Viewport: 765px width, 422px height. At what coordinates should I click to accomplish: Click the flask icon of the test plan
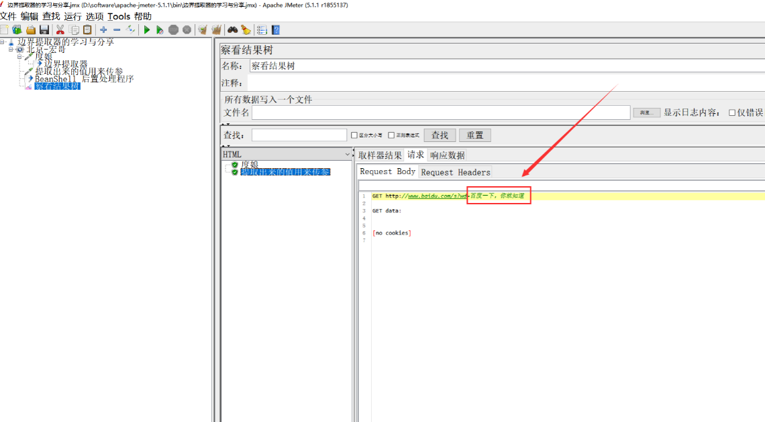(11, 42)
